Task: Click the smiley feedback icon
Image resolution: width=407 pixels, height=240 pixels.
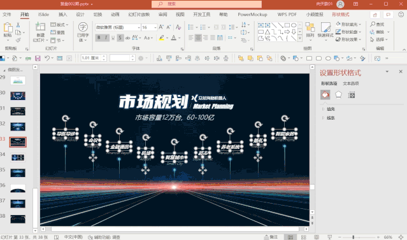Action: coord(401,15)
